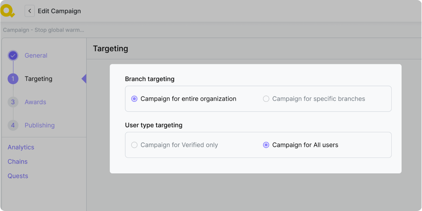Choose Campaign for specific branches option
Viewport: 422px width, 211px height.
point(266,99)
